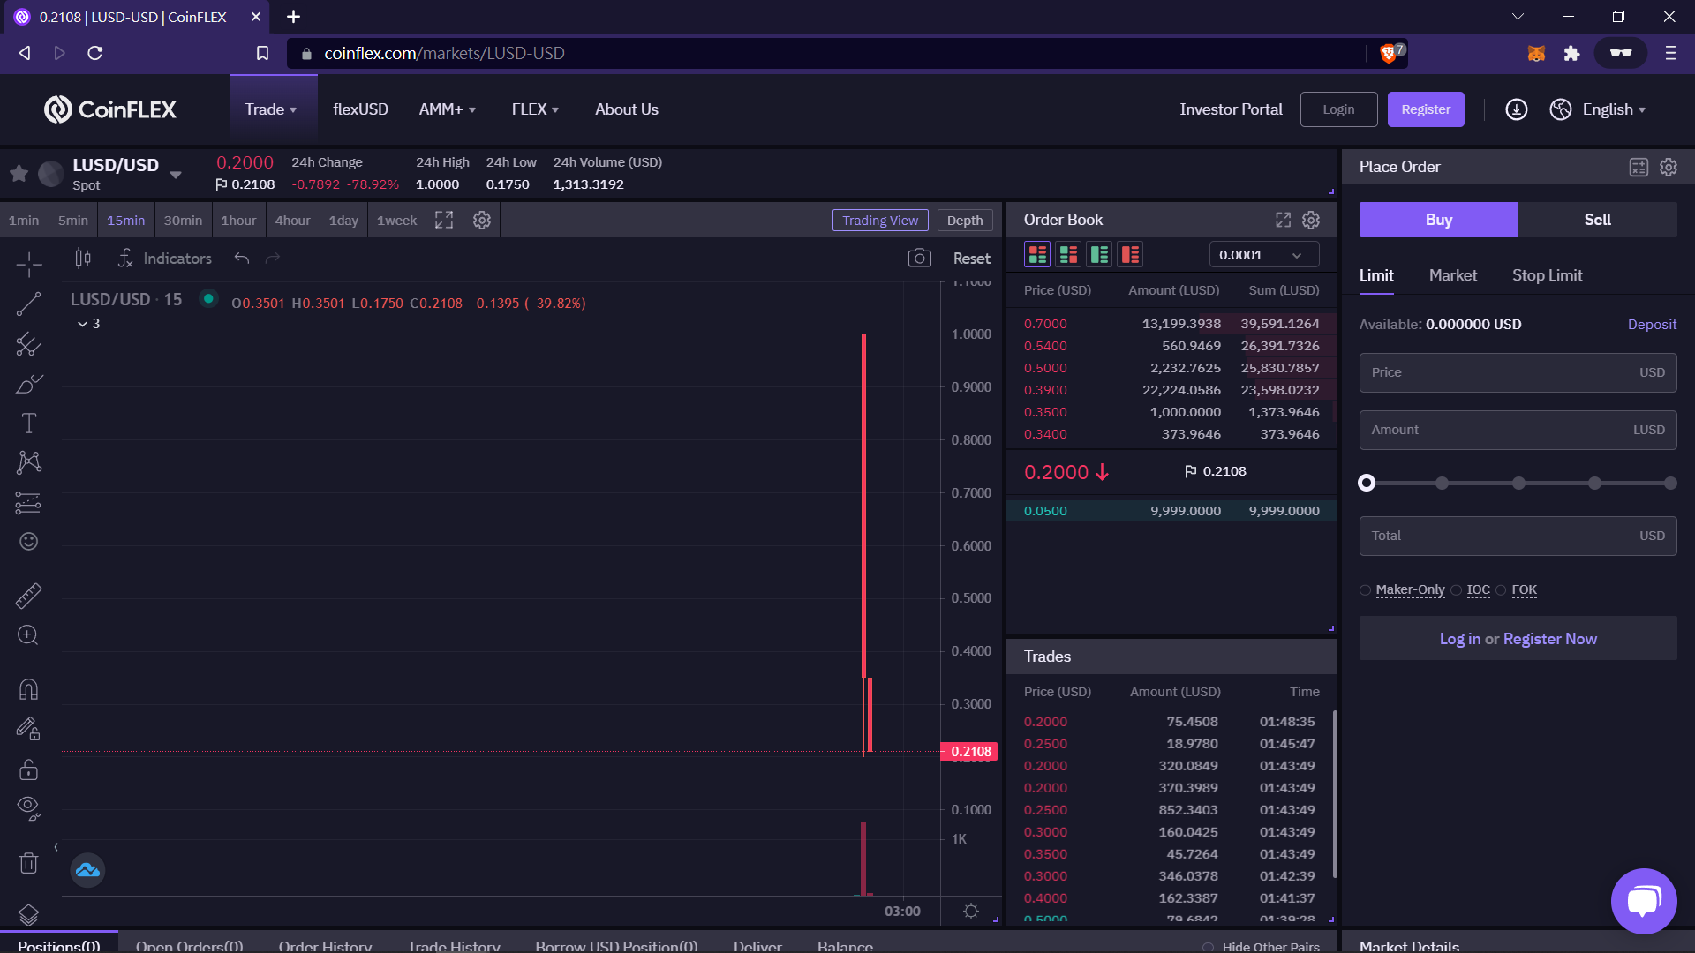Select the crosshair cursor tool

coord(28,263)
